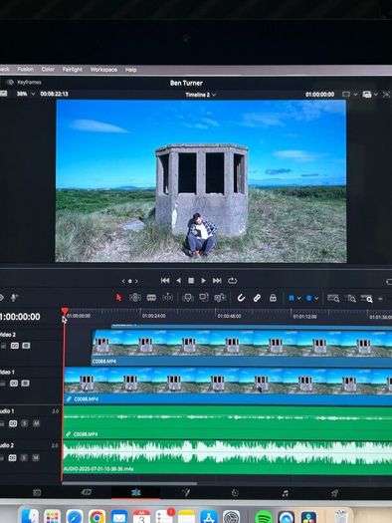Click the Insert Clip tool

pos(188,298)
